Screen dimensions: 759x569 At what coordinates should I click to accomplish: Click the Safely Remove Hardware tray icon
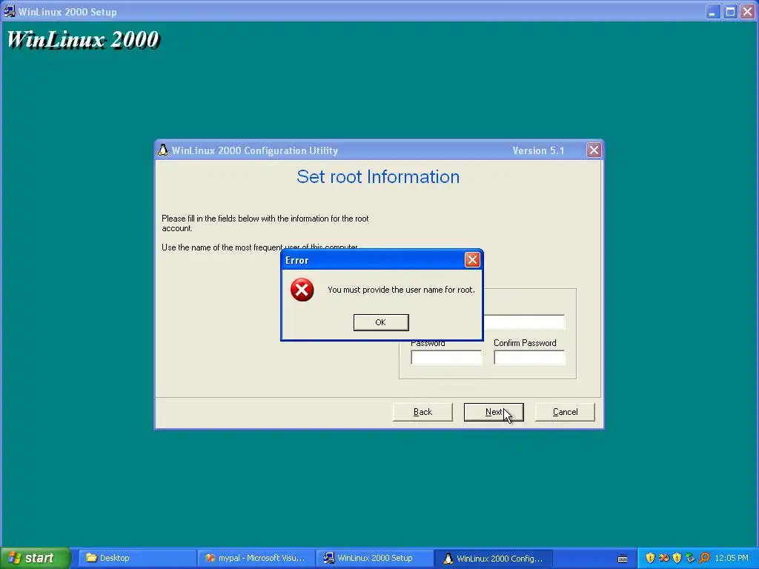(691, 558)
